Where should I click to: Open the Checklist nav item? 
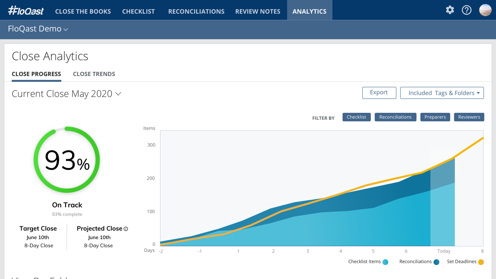[x=138, y=11]
